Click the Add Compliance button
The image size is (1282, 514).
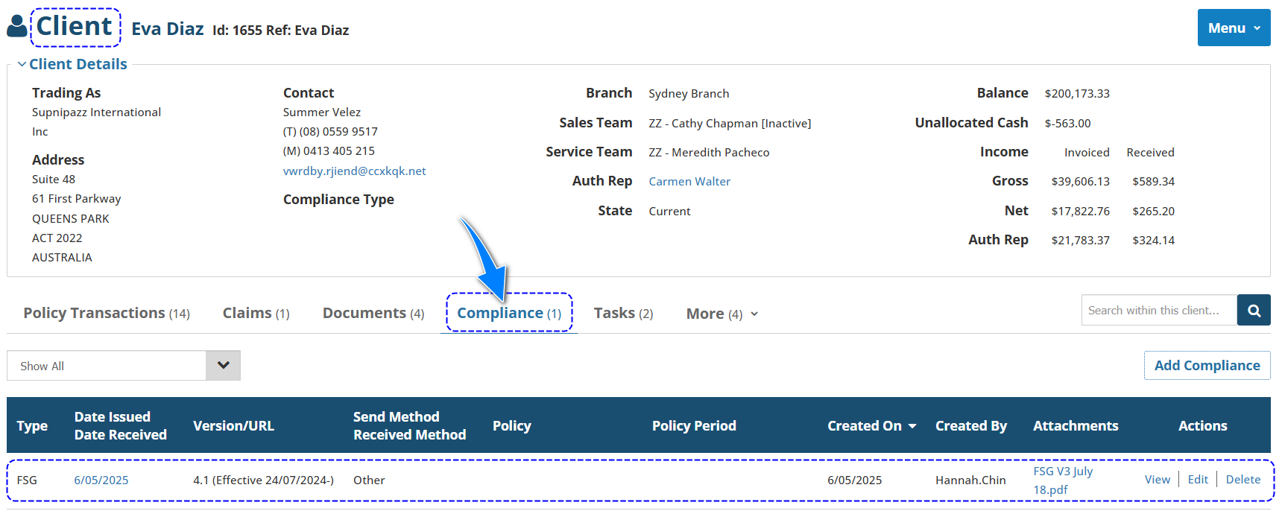1207,366
